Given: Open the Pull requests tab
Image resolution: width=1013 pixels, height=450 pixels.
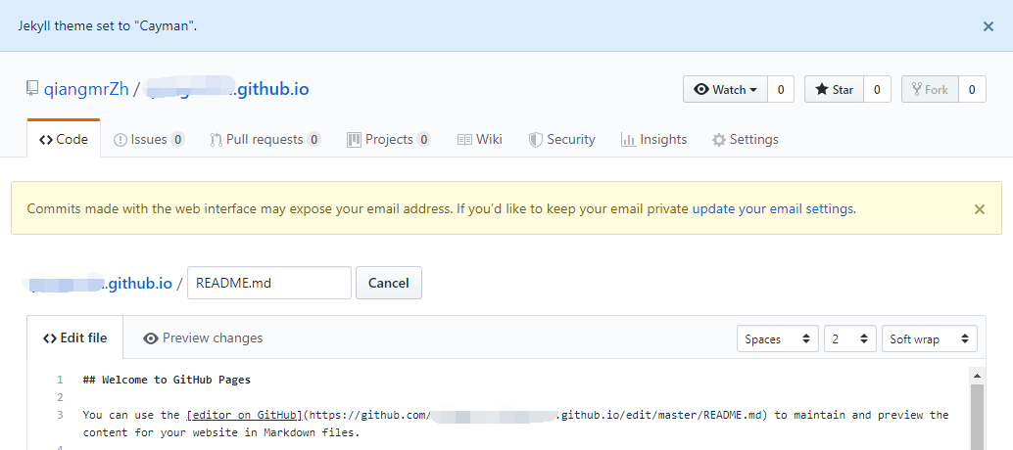Looking at the screenshot, I should tap(265, 139).
